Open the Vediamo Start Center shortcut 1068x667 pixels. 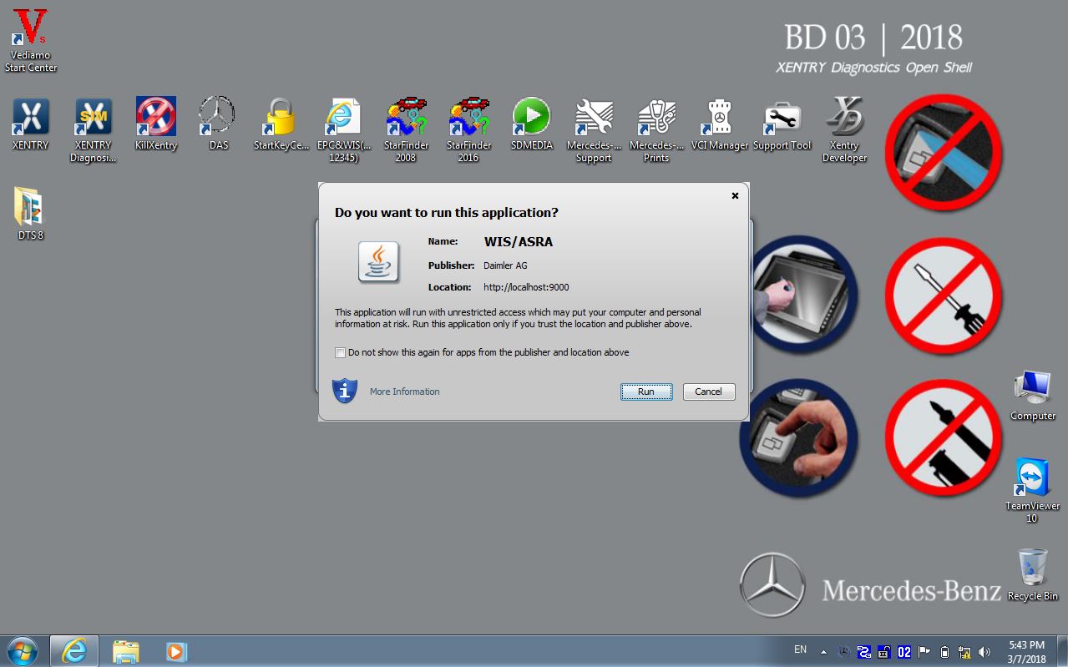pos(31,40)
